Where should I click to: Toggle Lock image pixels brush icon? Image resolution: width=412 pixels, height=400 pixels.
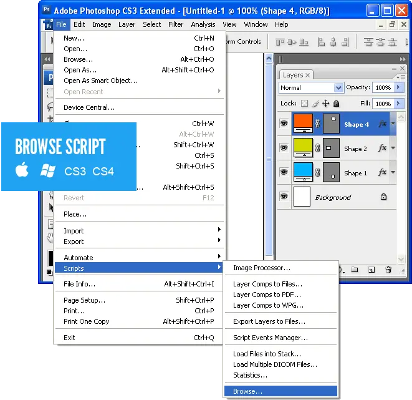click(315, 104)
